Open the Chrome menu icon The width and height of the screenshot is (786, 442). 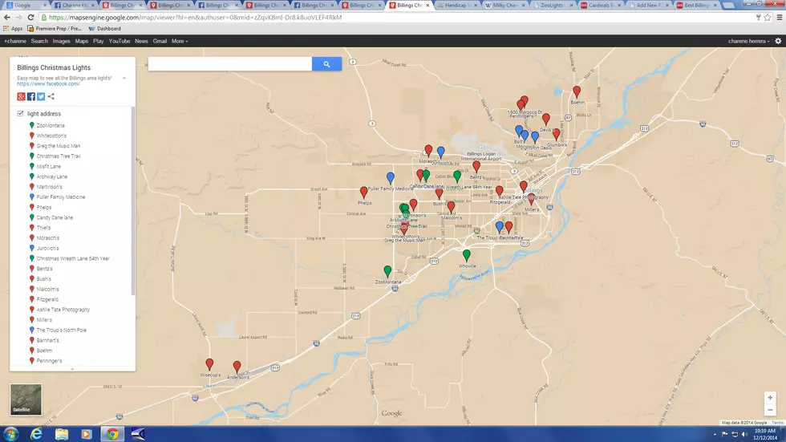780,17
